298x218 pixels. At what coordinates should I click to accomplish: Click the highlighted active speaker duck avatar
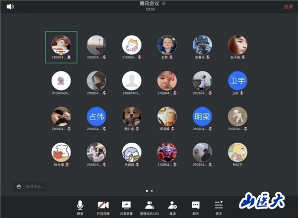pyautogui.click(x=61, y=45)
